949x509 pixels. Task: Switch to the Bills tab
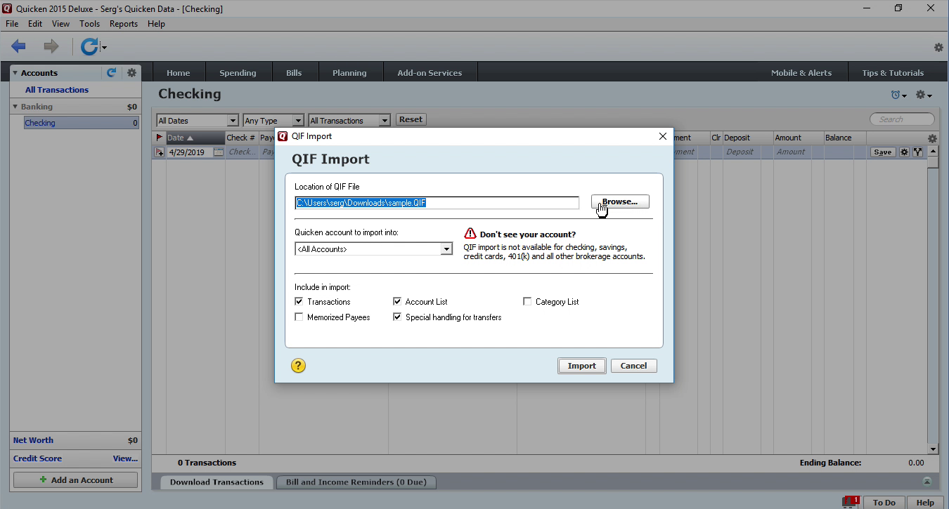(x=294, y=72)
